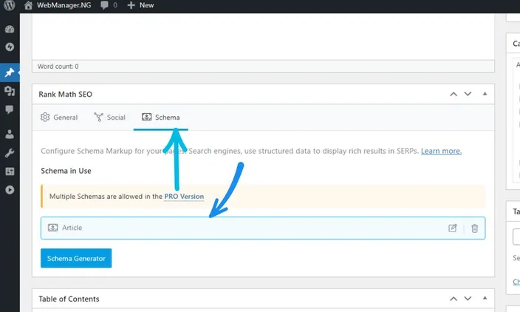Open the WordPress logo menu

[x=10, y=5]
